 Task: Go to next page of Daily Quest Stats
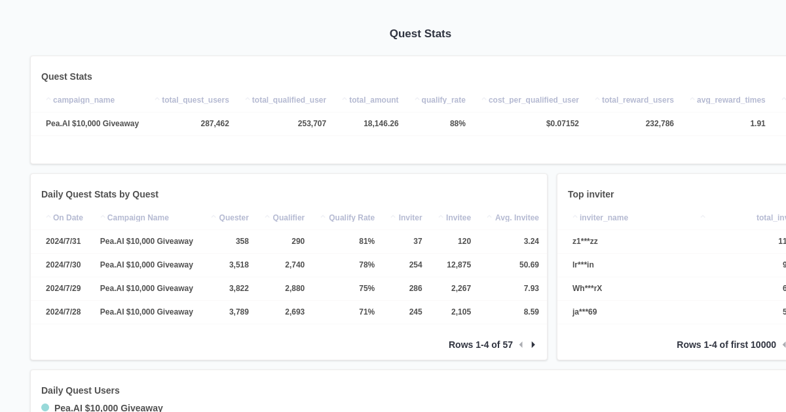[x=533, y=345]
